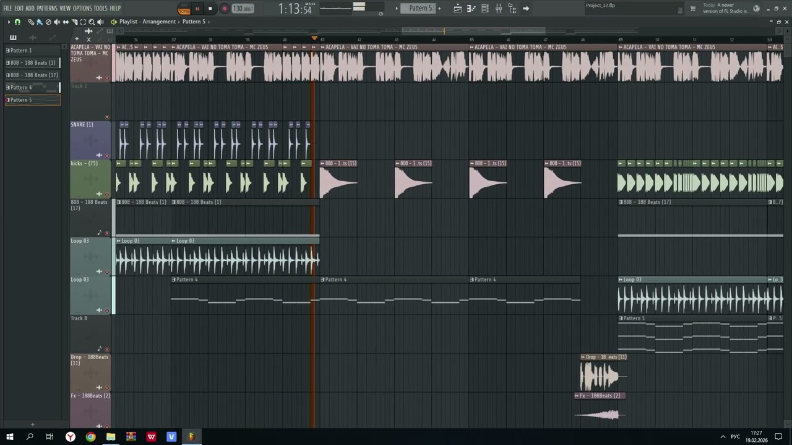
Task: Open the FILE menu
Action: click(x=7, y=9)
